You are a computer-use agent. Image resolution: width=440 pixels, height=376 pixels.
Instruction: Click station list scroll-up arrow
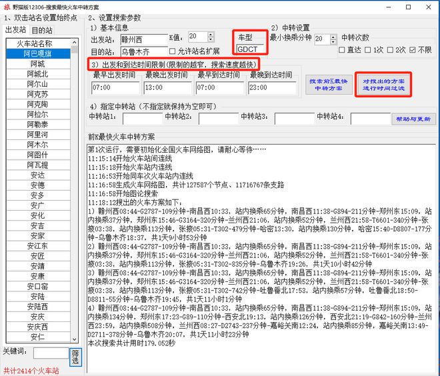coord(75,43)
